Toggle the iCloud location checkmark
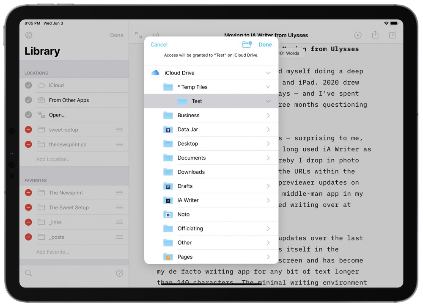423x307 pixels. [28, 85]
